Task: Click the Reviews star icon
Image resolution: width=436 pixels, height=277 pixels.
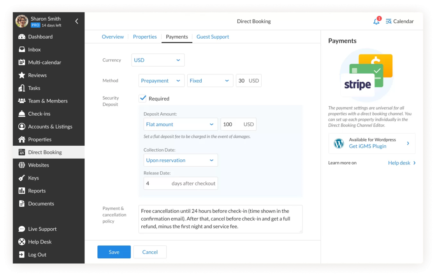Action: coord(22,75)
